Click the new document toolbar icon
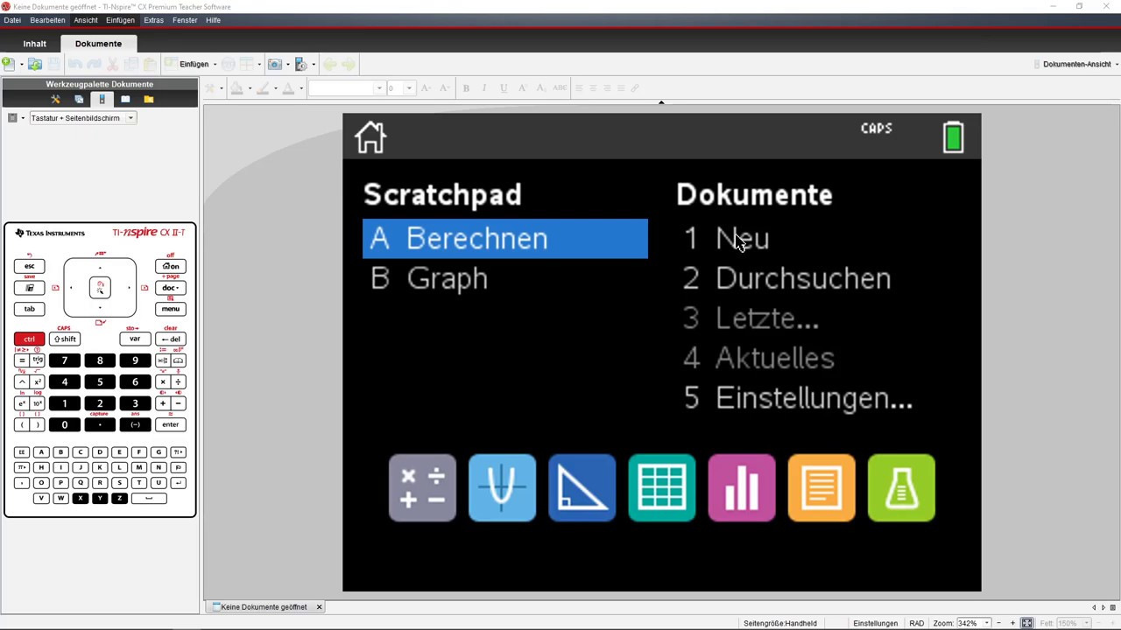Image resolution: width=1121 pixels, height=630 pixels. pos(8,64)
